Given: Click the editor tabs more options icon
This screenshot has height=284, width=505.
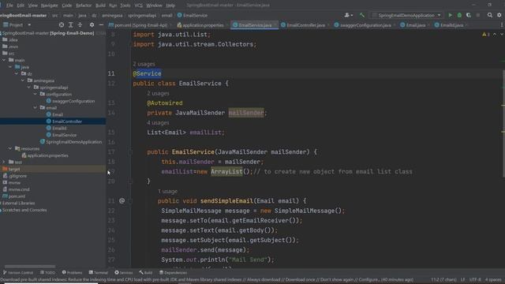Looking at the screenshot, I should [502, 24].
